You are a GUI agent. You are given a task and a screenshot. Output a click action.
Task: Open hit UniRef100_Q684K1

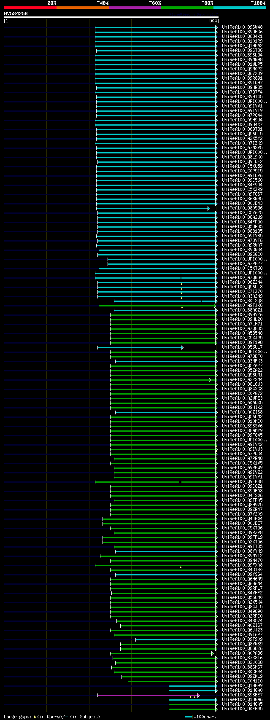tap(242, 37)
